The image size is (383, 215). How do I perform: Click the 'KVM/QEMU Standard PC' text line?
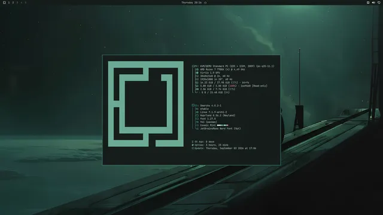click(237, 66)
